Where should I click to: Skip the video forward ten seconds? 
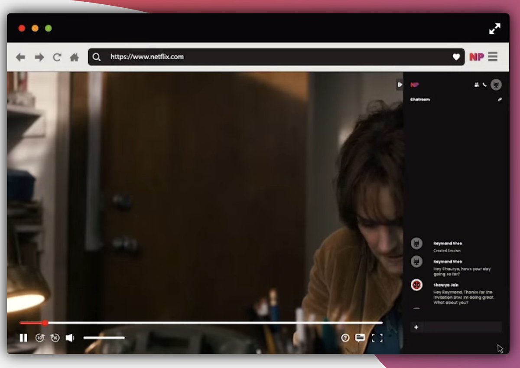point(55,338)
